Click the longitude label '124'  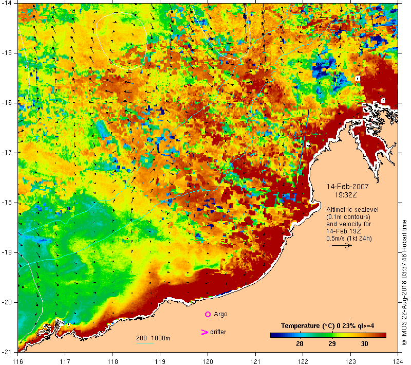[398, 361]
